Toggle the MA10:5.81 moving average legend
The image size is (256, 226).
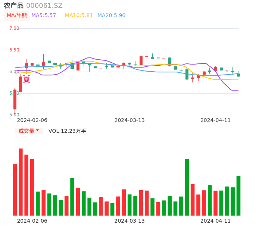[79, 16]
